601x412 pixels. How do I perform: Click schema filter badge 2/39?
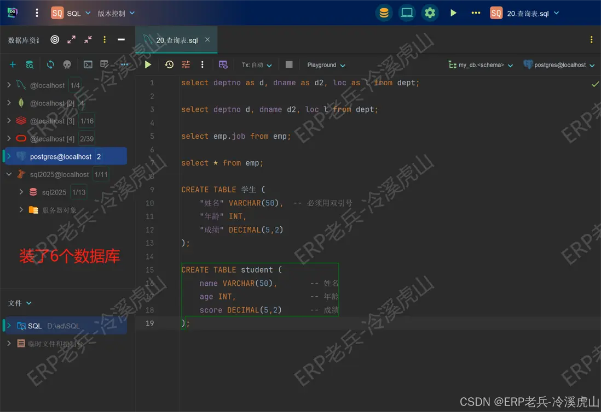coord(86,139)
